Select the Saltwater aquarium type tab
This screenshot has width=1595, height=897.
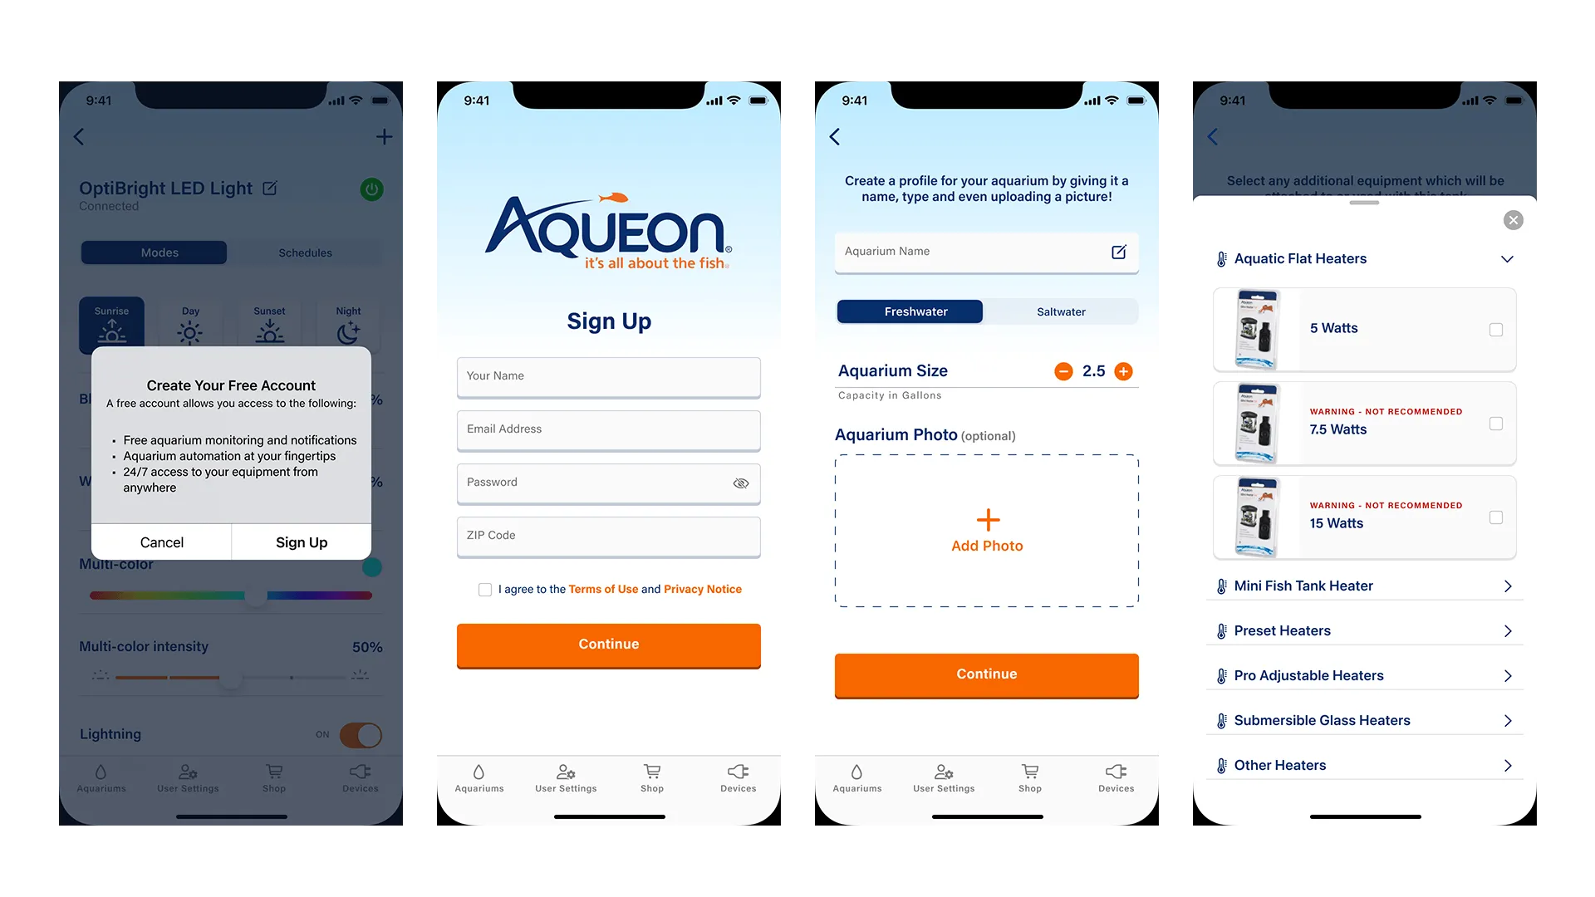(1060, 311)
